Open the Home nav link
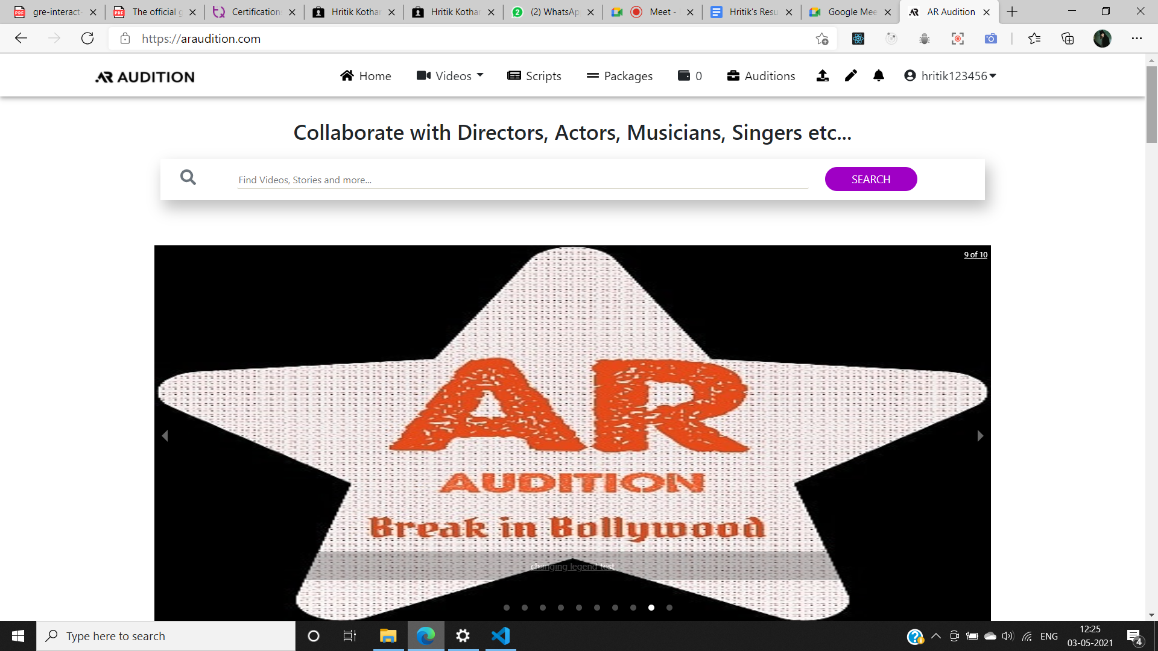The height and width of the screenshot is (651, 1158). point(365,76)
